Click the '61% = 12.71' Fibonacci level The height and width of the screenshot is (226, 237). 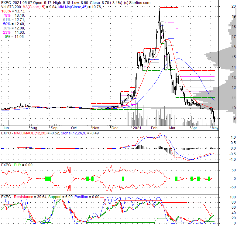click(14, 20)
